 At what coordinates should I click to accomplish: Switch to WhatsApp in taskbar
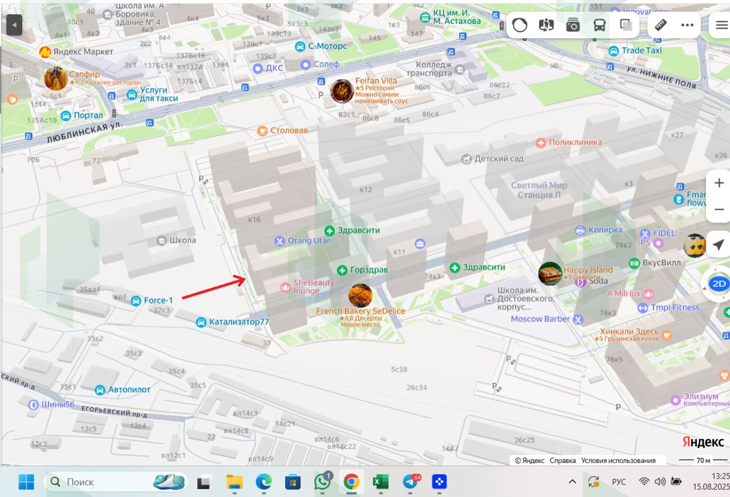(323, 482)
